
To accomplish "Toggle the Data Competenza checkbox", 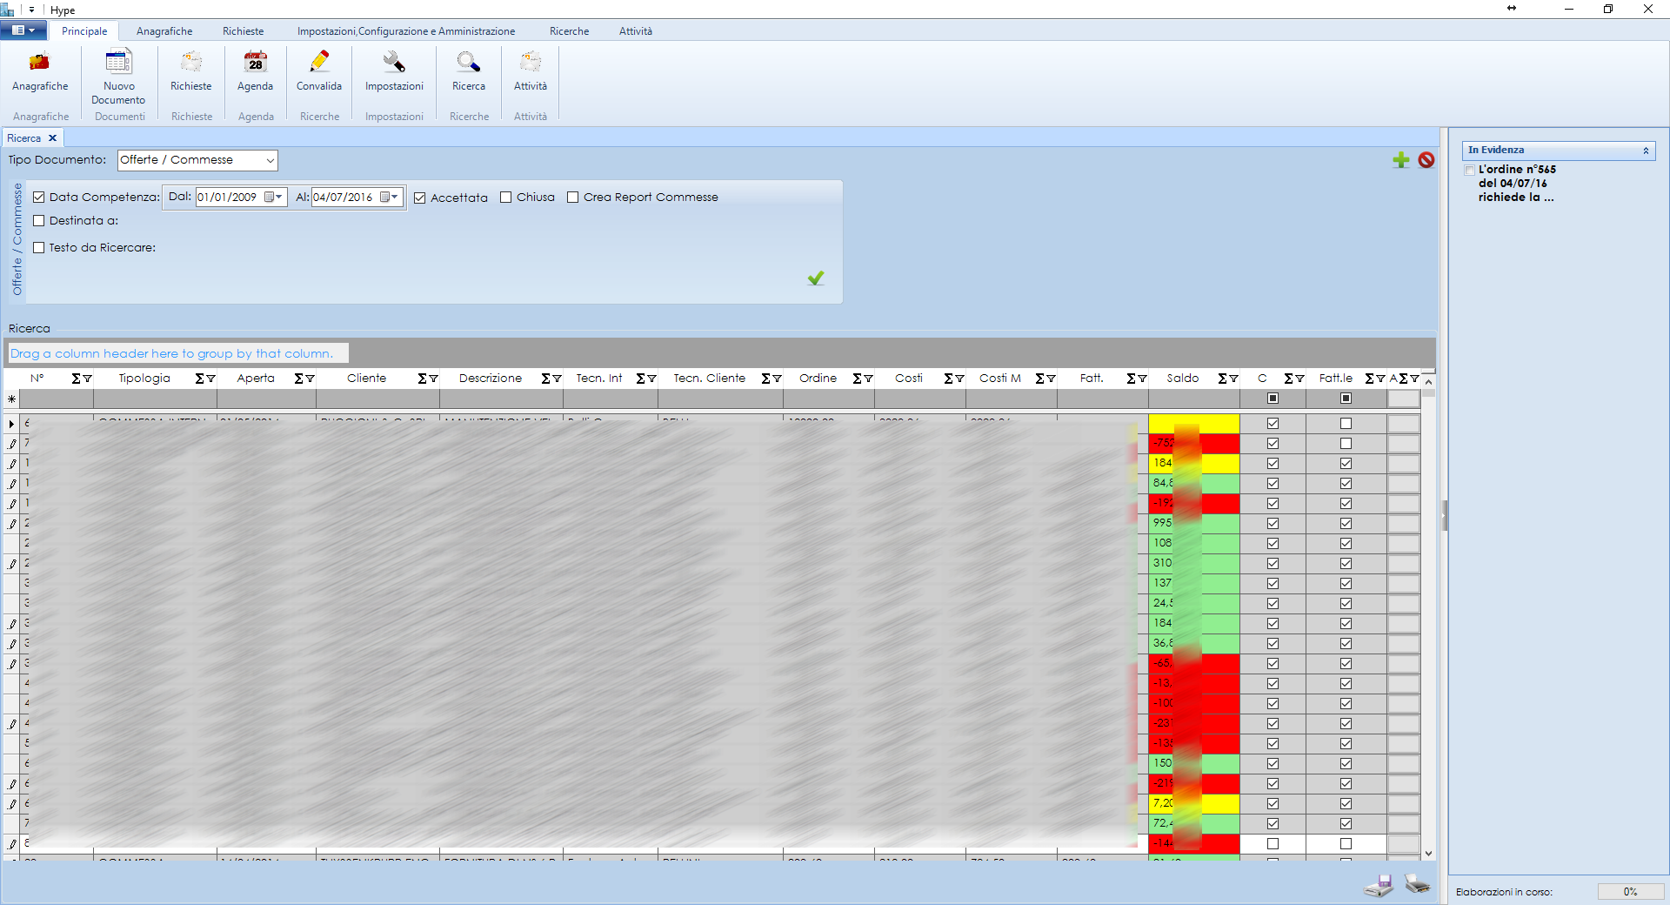I will [x=38, y=198].
